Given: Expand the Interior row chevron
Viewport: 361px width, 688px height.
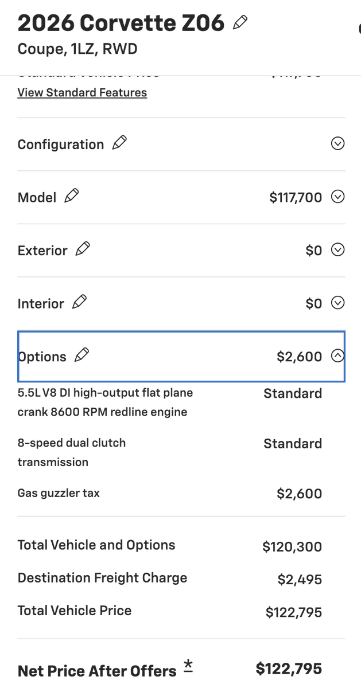Looking at the screenshot, I should [338, 303].
